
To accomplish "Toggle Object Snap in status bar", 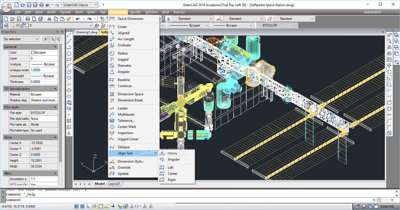I will 101,207.
